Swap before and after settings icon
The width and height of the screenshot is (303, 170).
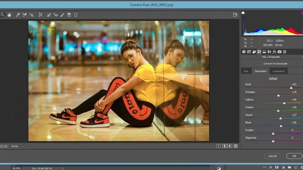tap(224, 146)
